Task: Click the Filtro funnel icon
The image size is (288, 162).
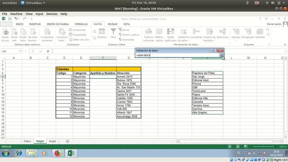Action: (113, 33)
